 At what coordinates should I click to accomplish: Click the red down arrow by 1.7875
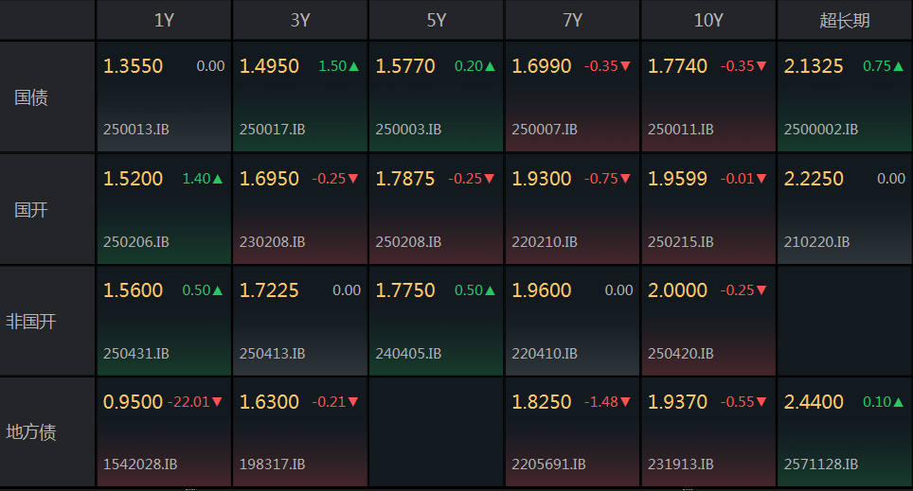coord(490,179)
